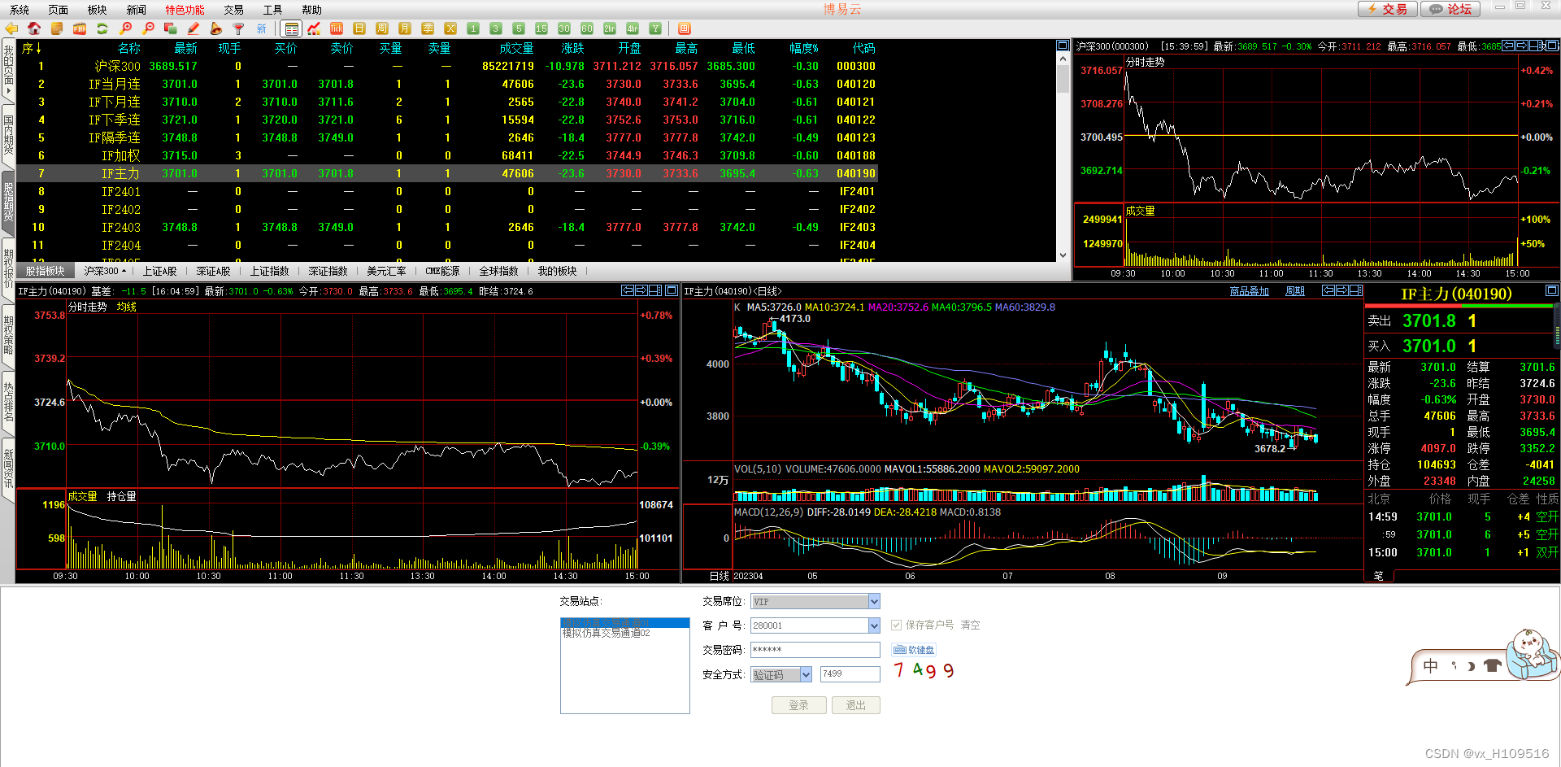1561x767 pixels.
Task: Select the daily 日 period icon
Action: point(359,28)
